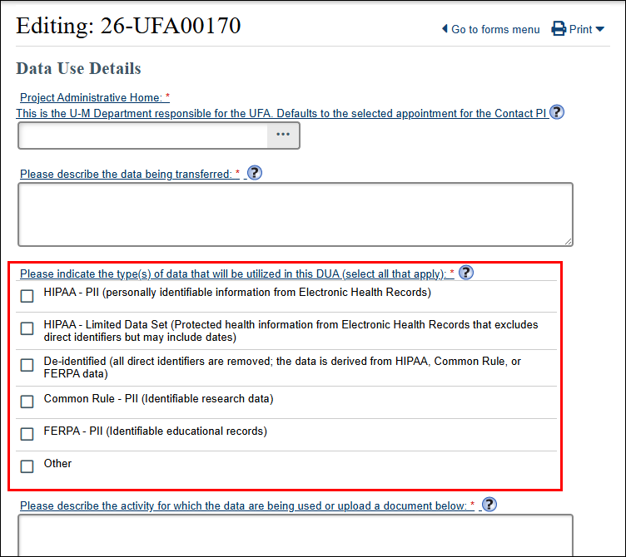This screenshot has height=557, width=626.
Task: Click the Go to forms menu link
Action: click(495, 29)
